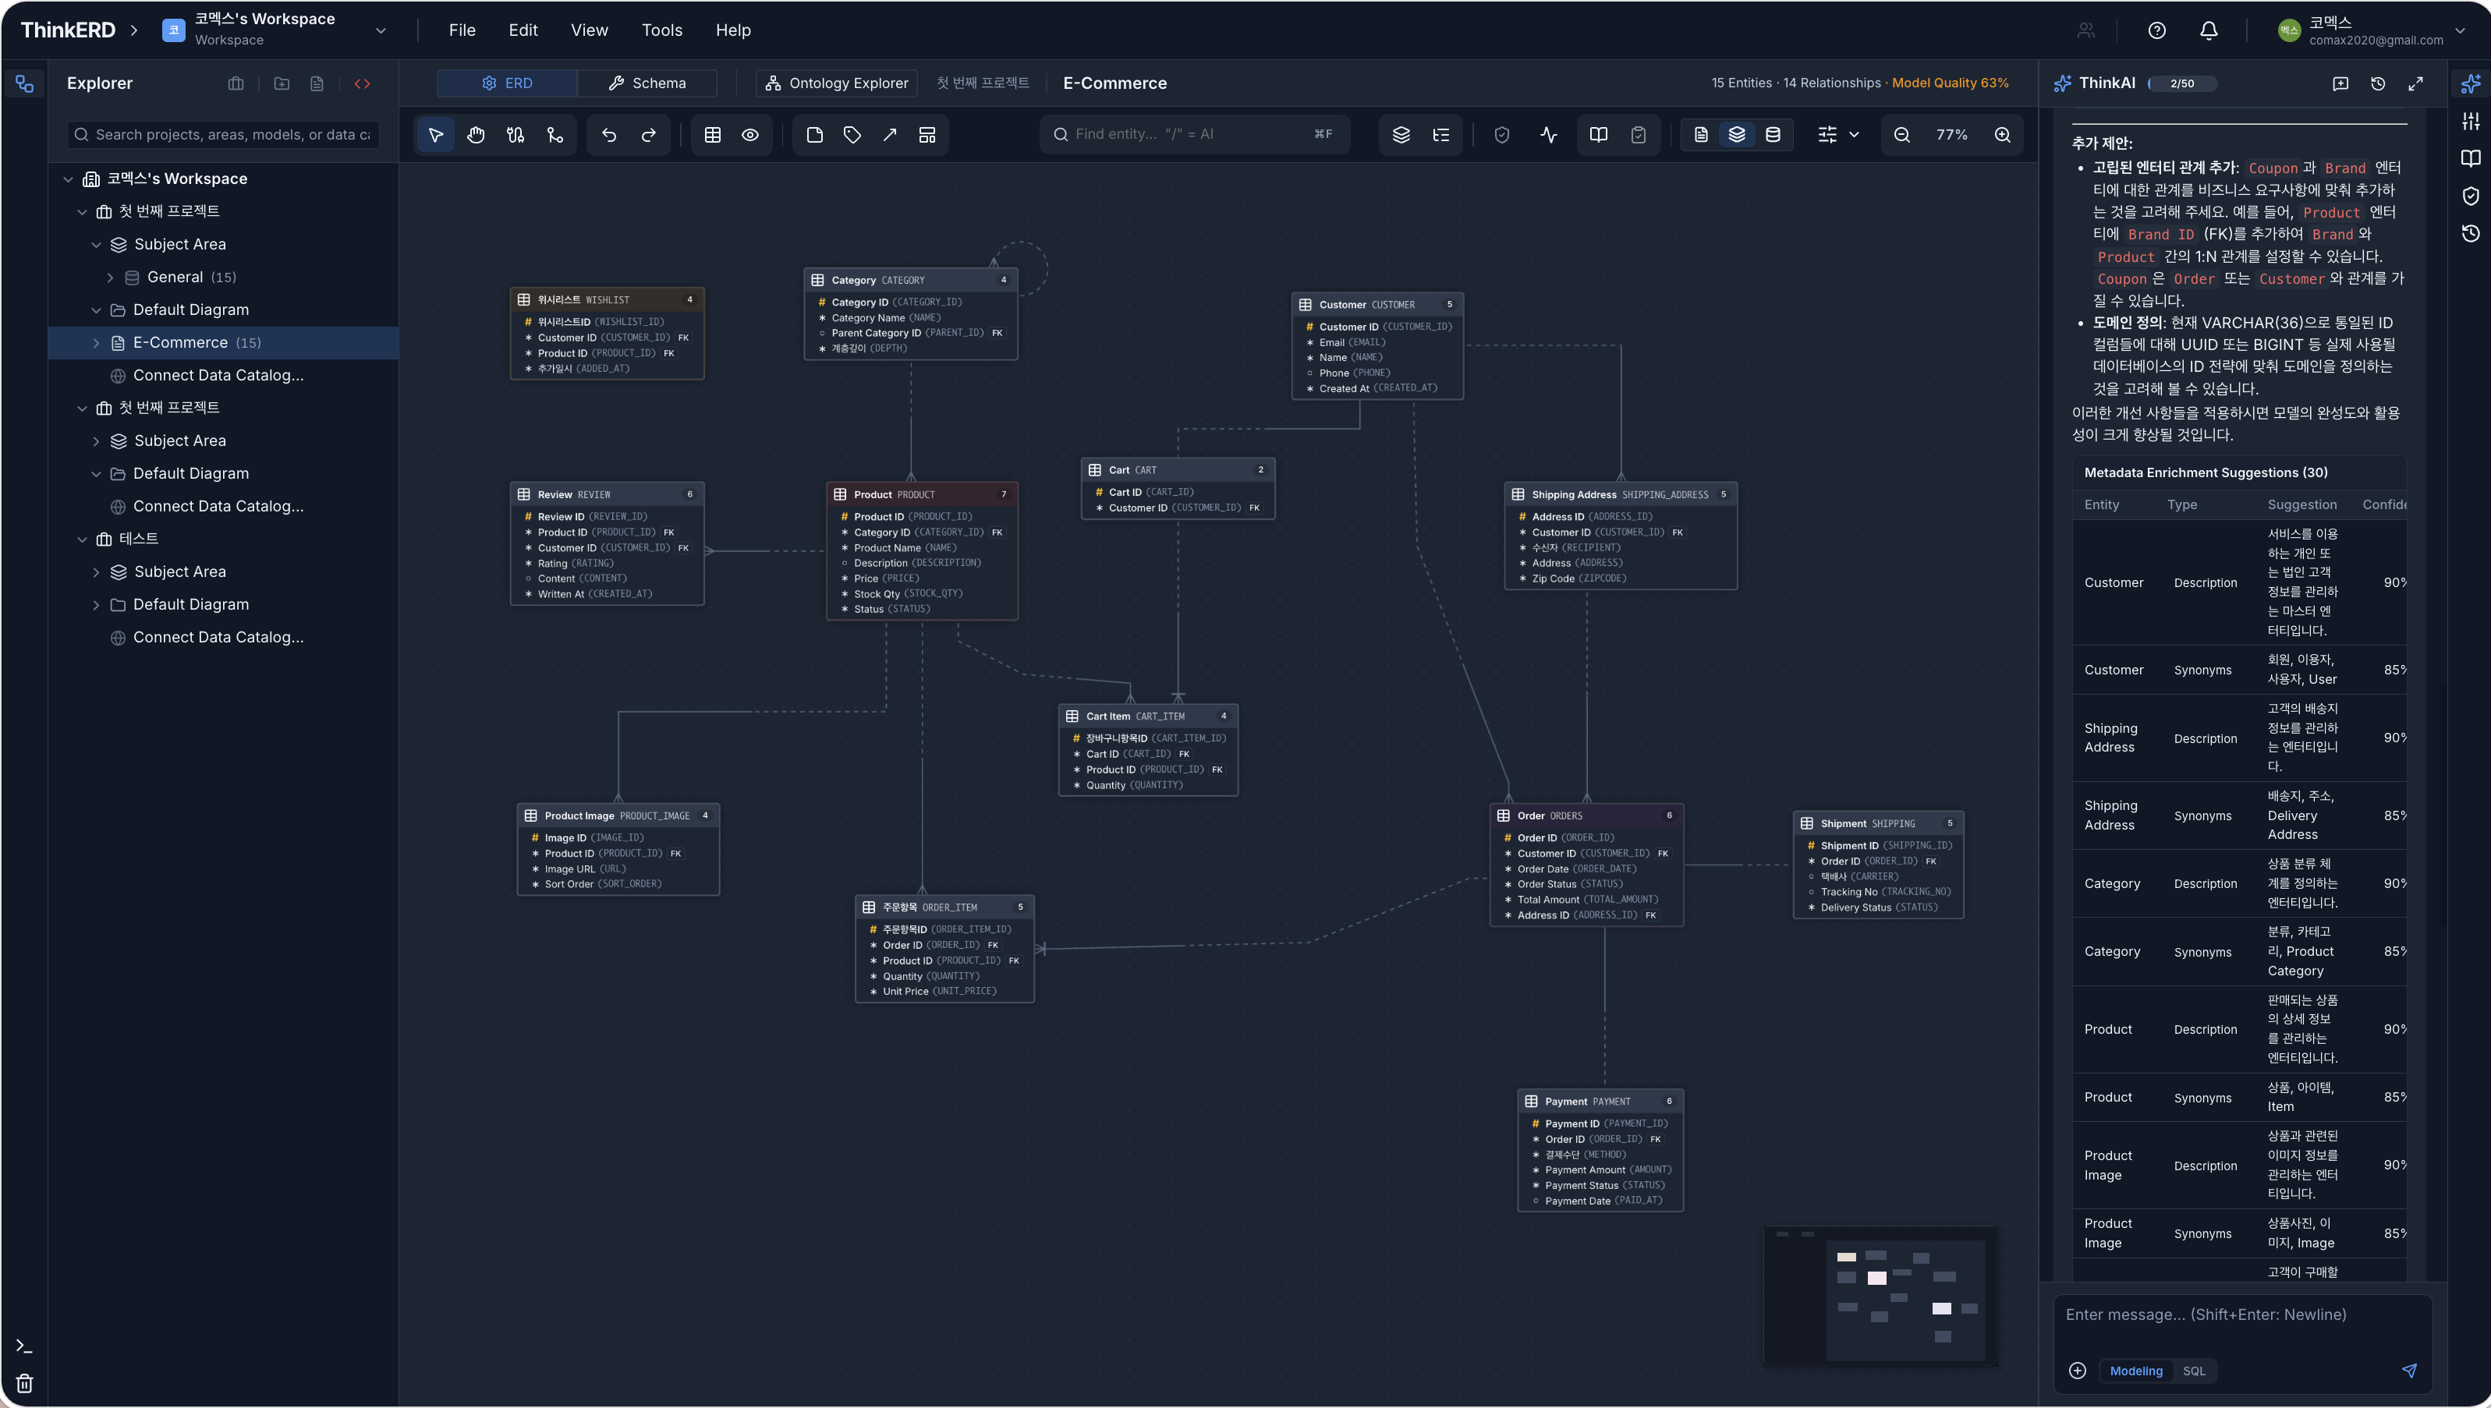Select the hand pan tool
The image size is (2491, 1408).
point(475,134)
